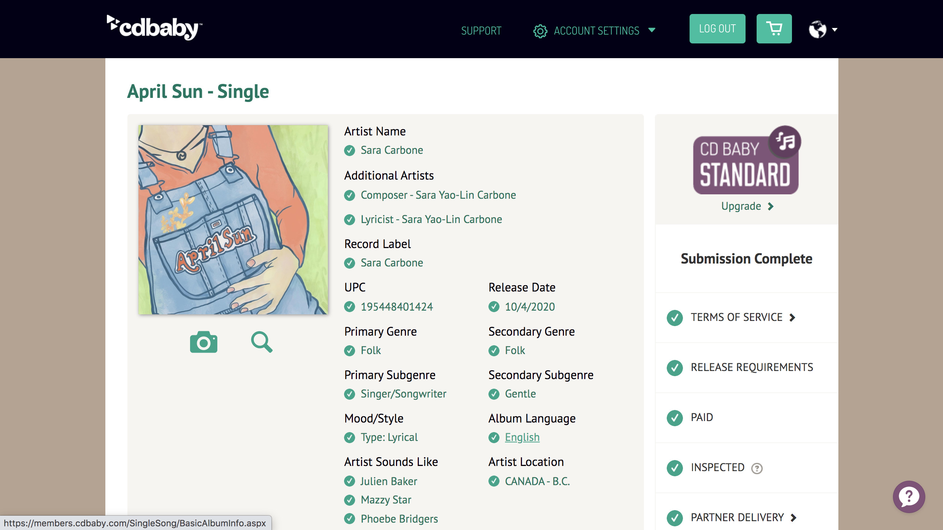Click the Terms of Service checkmark toggle
943x530 pixels.
tap(676, 317)
